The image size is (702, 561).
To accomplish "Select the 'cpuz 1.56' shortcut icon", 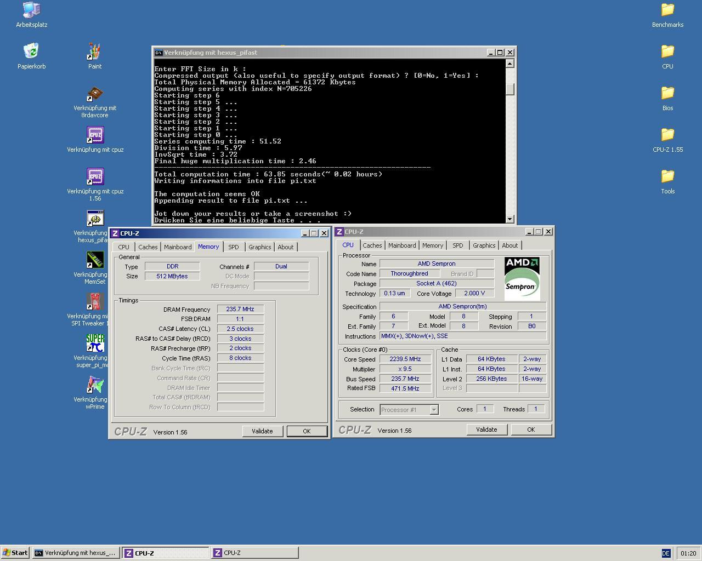I will coord(95,176).
